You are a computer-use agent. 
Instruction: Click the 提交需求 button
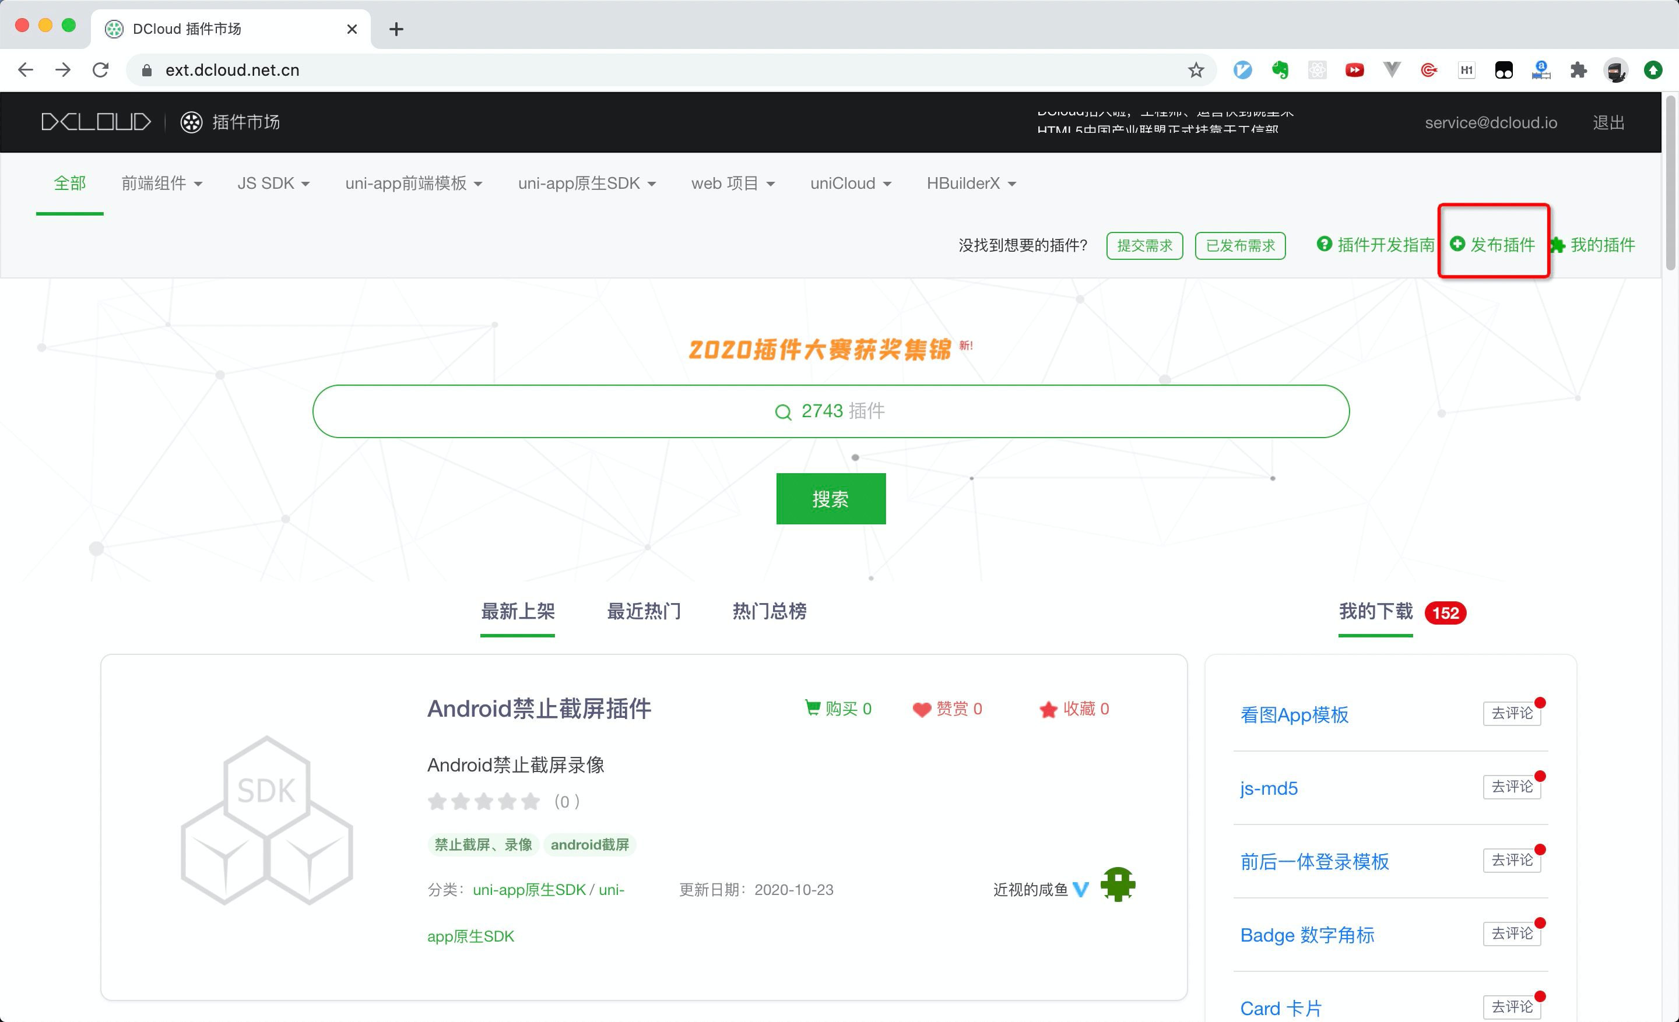tap(1145, 246)
